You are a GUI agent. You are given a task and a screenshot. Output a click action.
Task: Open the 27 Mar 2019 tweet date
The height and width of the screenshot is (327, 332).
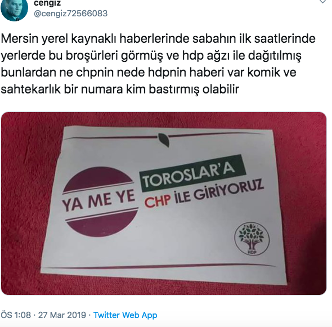[x=62, y=315]
